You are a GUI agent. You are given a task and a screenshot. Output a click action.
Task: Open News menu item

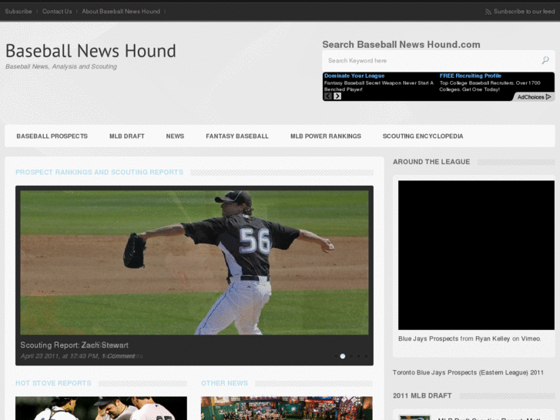[x=175, y=136]
